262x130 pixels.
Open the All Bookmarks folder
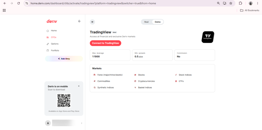pyautogui.click(x=250, y=10)
